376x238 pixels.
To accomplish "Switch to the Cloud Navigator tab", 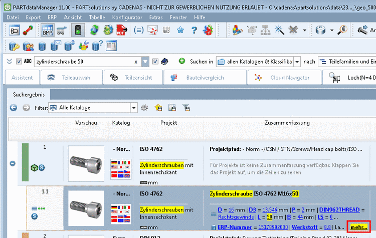I will [284, 78].
